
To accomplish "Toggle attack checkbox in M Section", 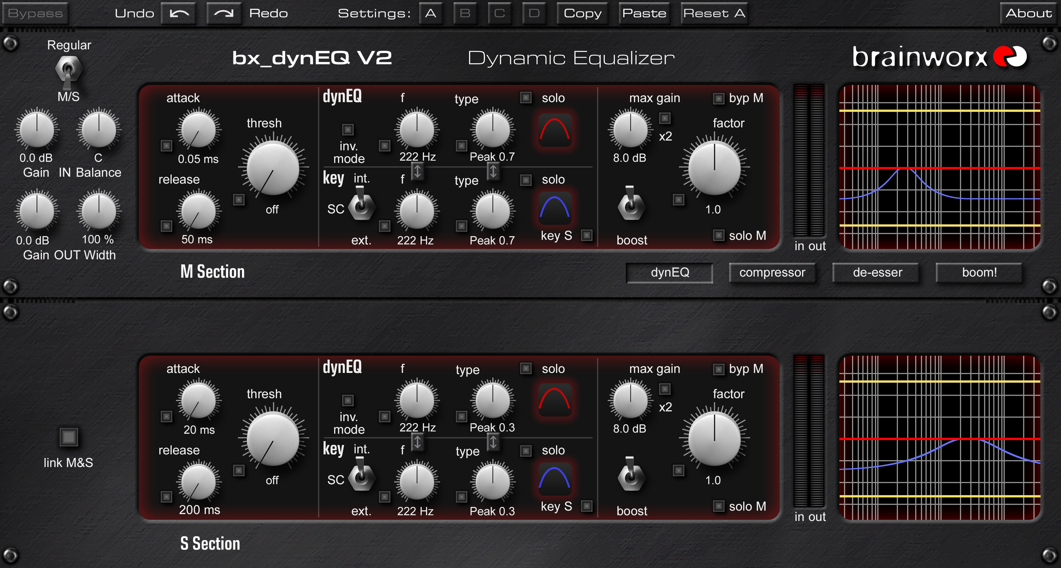I will (166, 145).
